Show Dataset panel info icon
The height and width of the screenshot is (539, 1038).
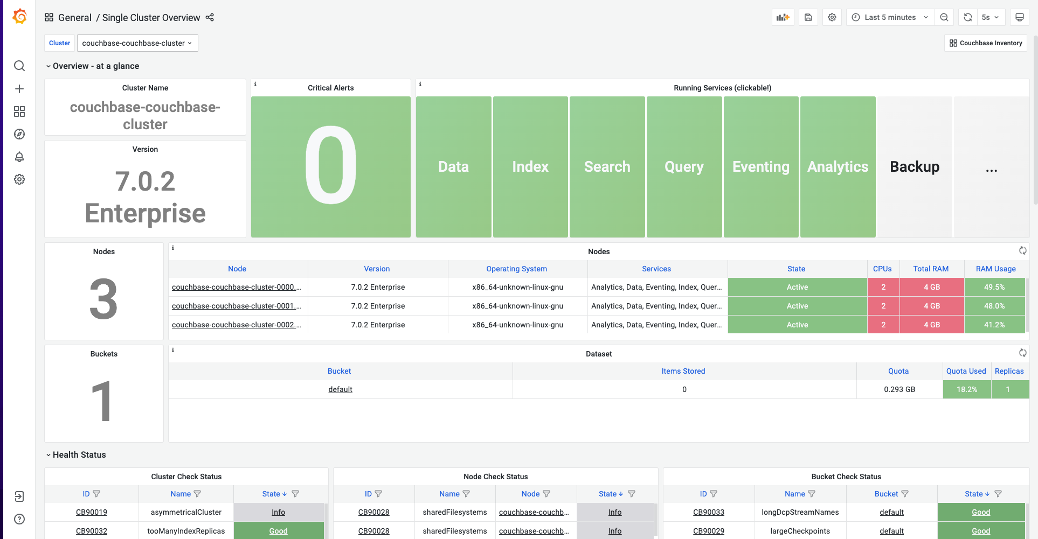[x=173, y=350]
